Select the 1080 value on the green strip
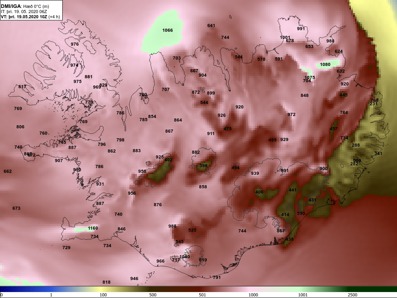 point(325,64)
